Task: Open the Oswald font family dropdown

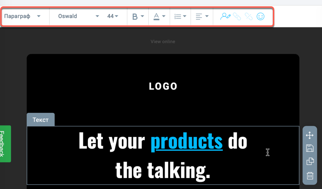Action: click(x=78, y=16)
